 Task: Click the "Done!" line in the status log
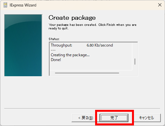(x=56, y=60)
